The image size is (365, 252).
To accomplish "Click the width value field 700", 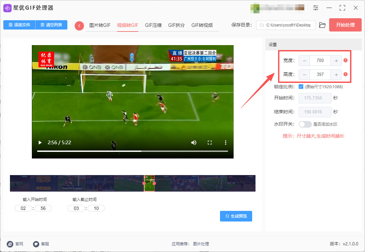I will (x=320, y=61).
